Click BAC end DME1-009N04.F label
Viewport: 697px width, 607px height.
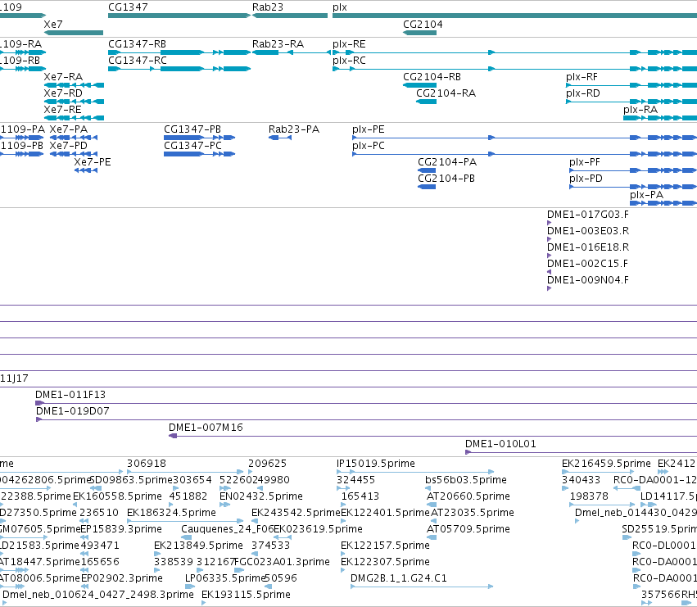pos(587,279)
